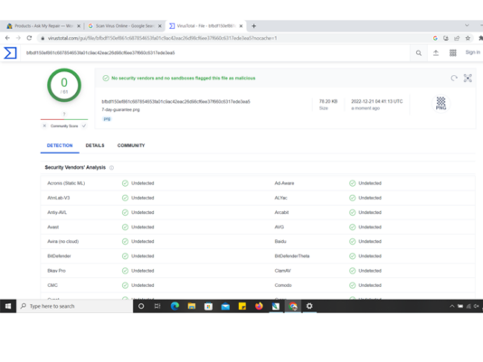483x362 pixels.
Task: Vote negative with community score X
Action: 44,125
